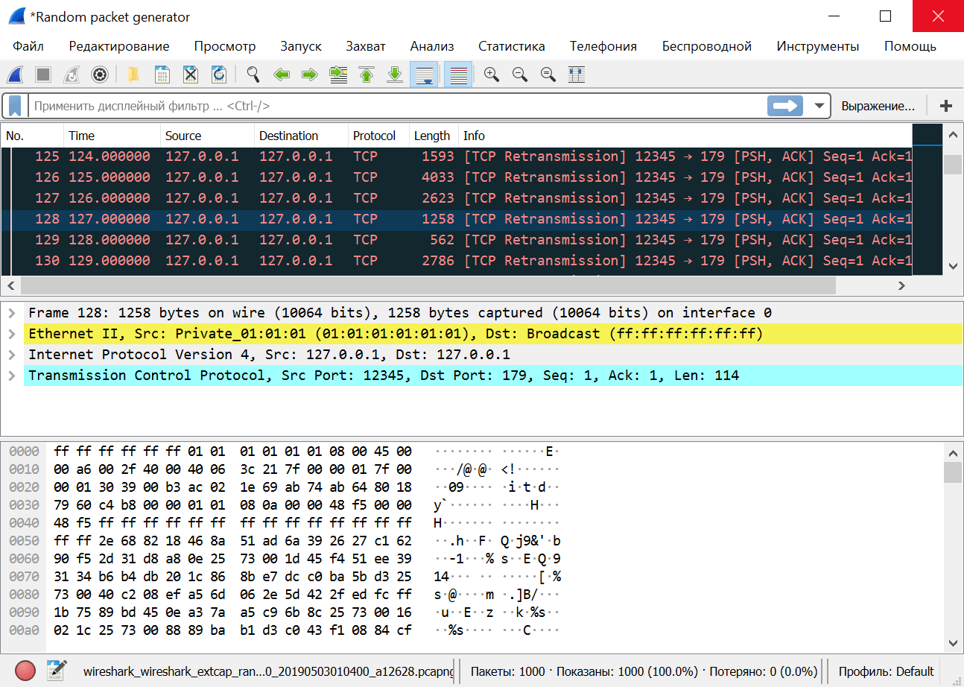Open the Анализ menu
Image resolution: width=964 pixels, height=687 pixels.
[432, 46]
